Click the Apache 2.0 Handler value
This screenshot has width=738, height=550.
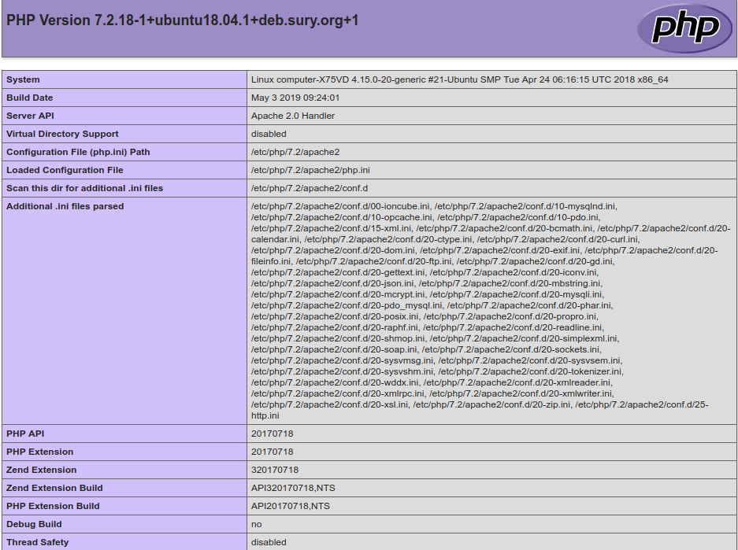tap(293, 116)
